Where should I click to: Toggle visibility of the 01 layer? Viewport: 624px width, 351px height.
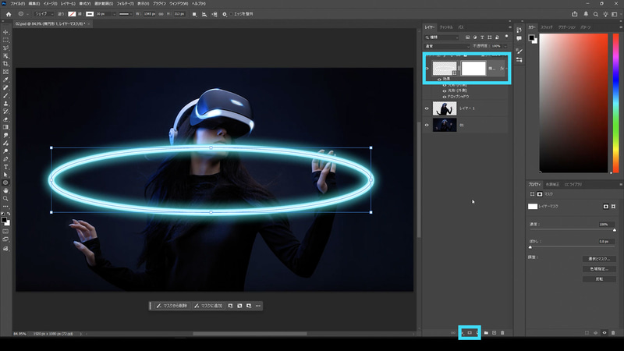click(427, 125)
